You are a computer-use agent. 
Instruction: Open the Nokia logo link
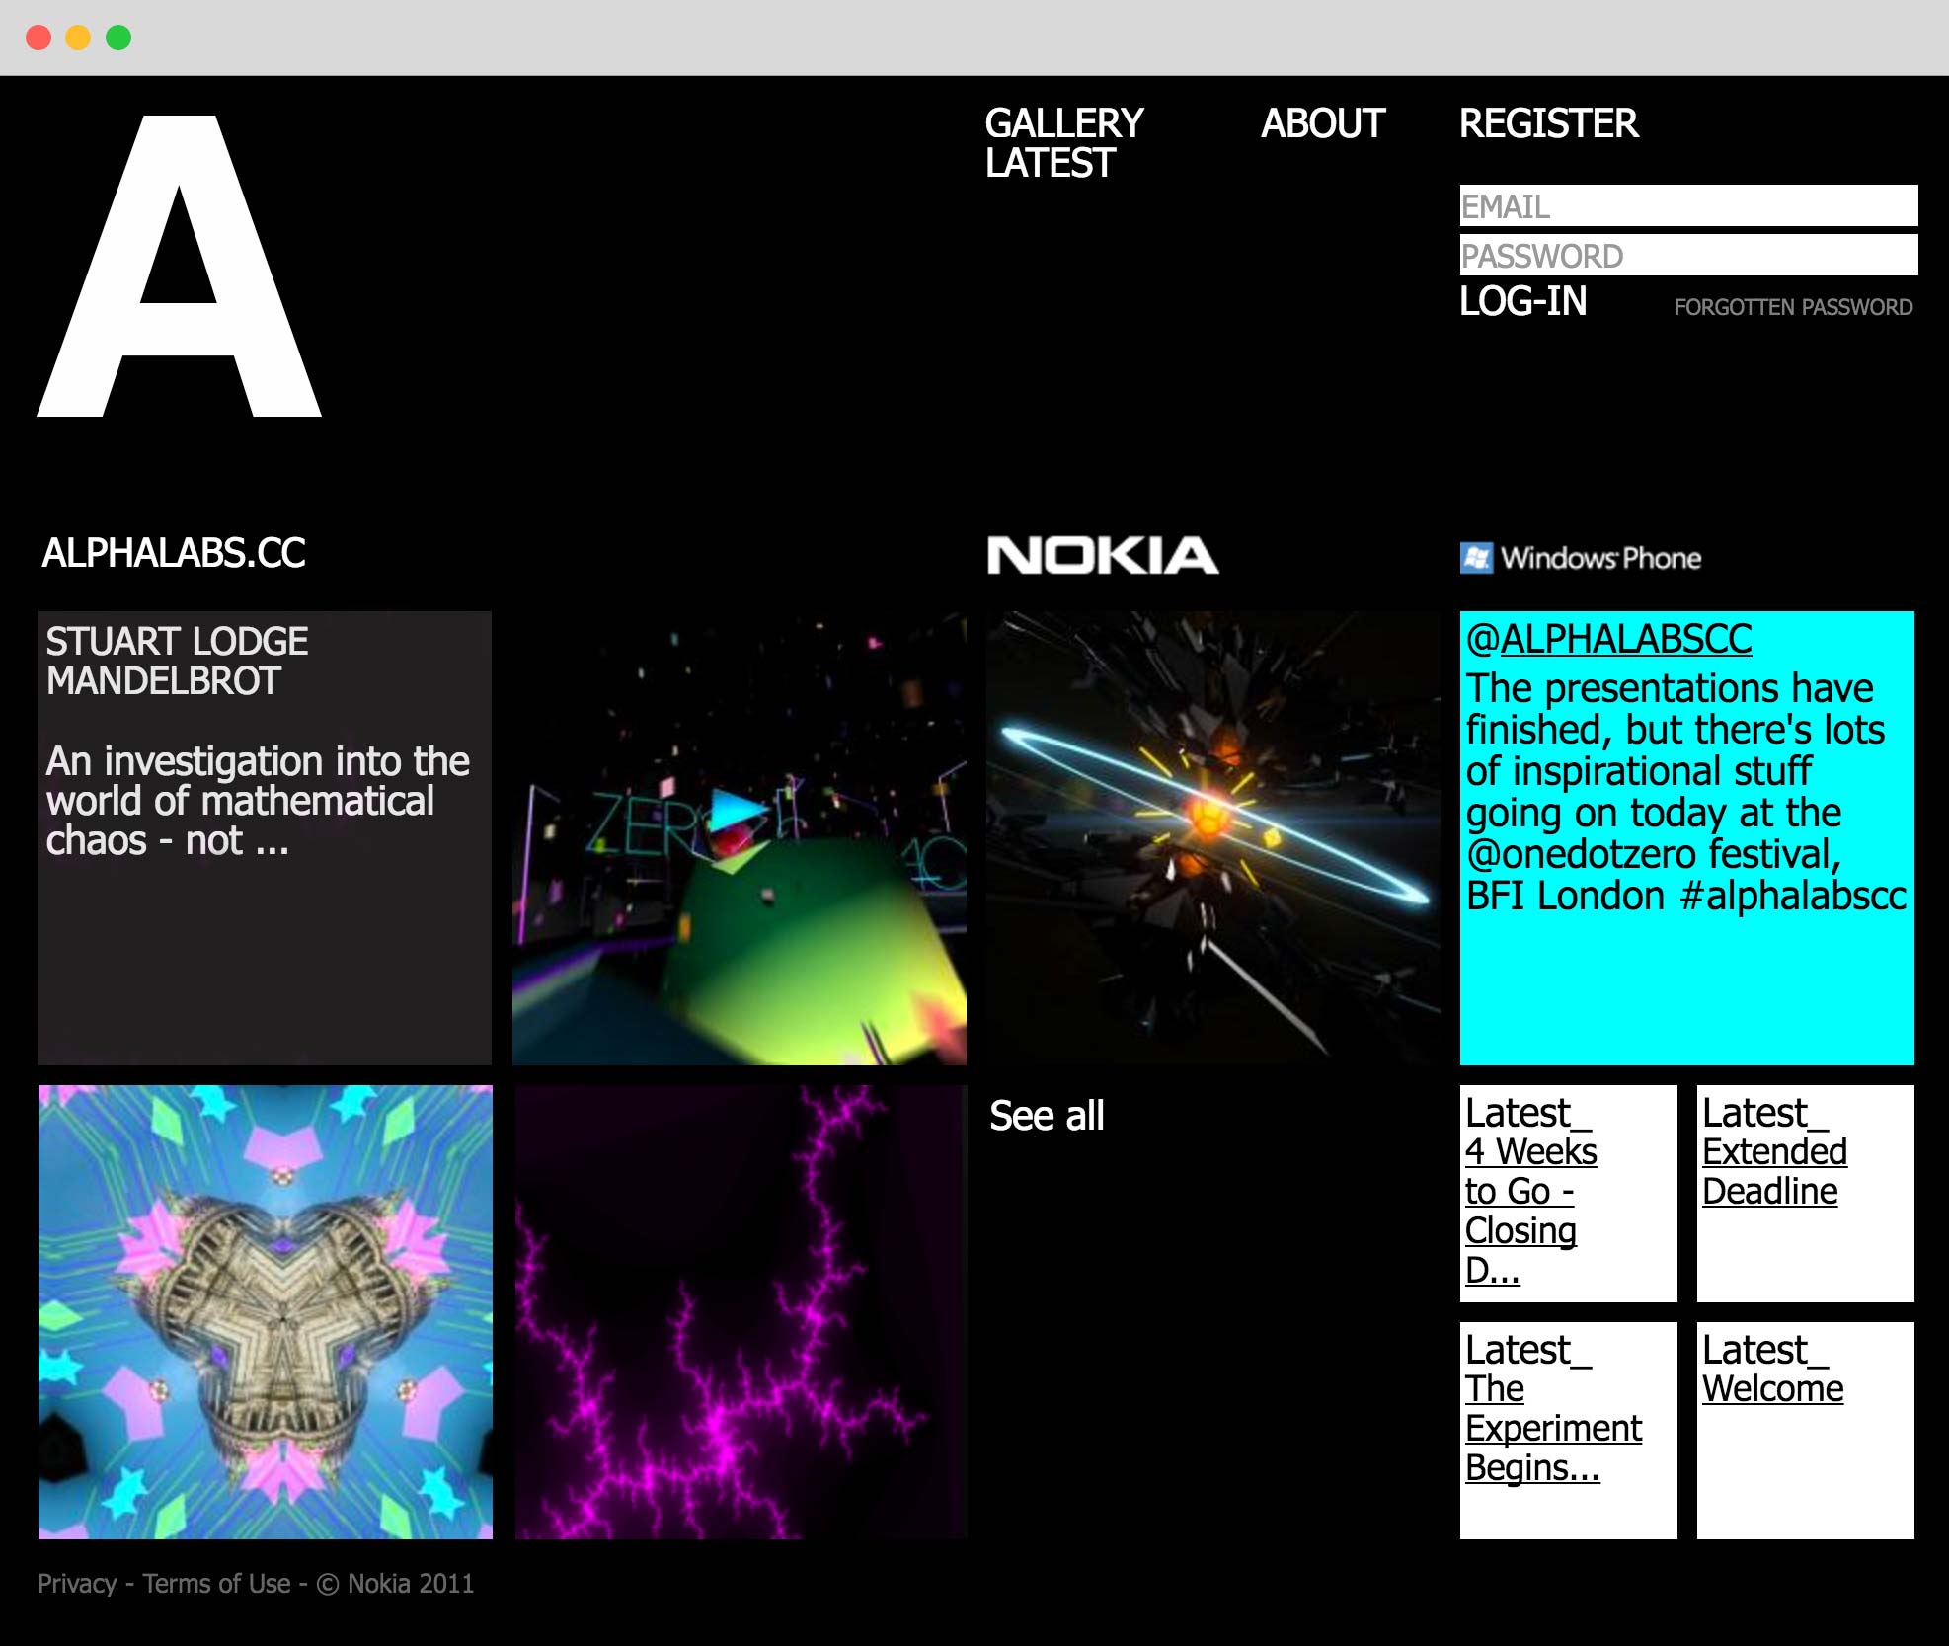click(1103, 556)
